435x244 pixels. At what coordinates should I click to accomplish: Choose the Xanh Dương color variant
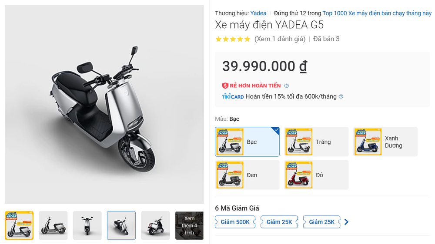click(385, 142)
